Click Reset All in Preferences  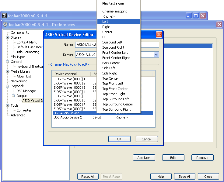click(88, 177)
